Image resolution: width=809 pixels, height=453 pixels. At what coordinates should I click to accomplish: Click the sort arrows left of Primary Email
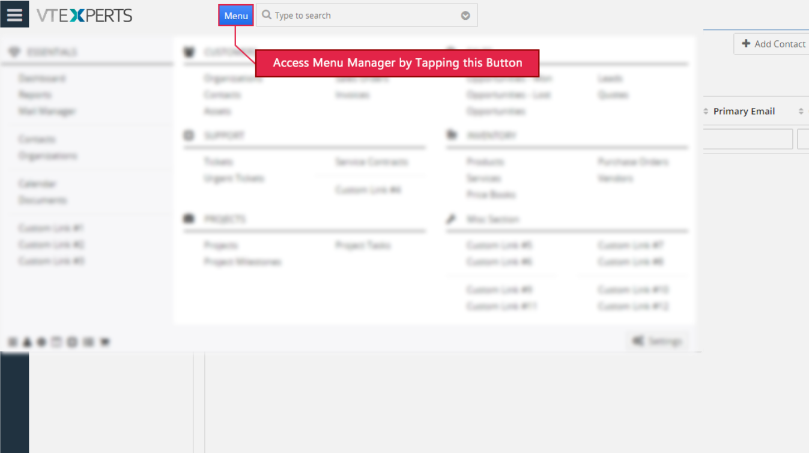(x=706, y=111)
